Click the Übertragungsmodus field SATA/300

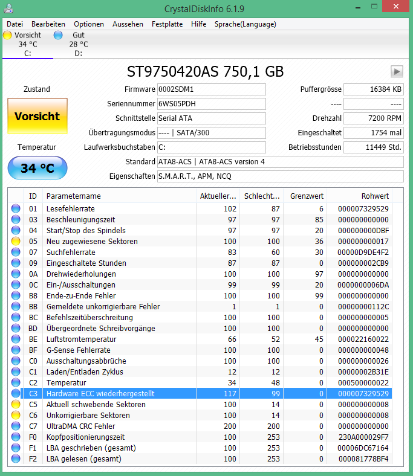pos(212,133)
